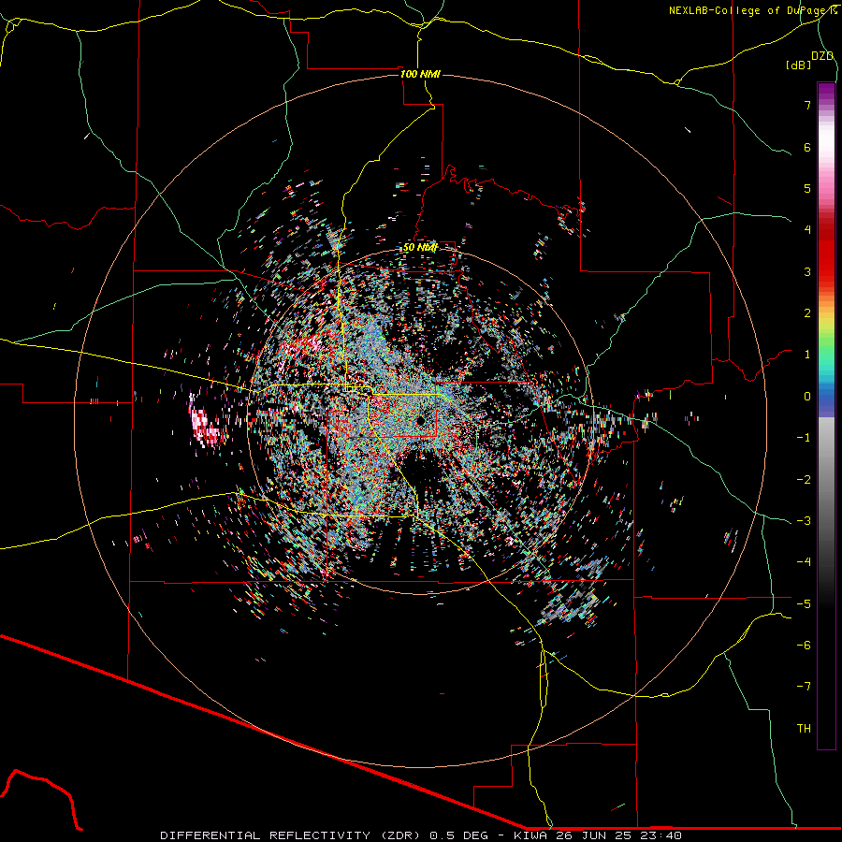Click the DZD legend title
Image resolution: width=842 pixels, height=842 pixels.
822,56
